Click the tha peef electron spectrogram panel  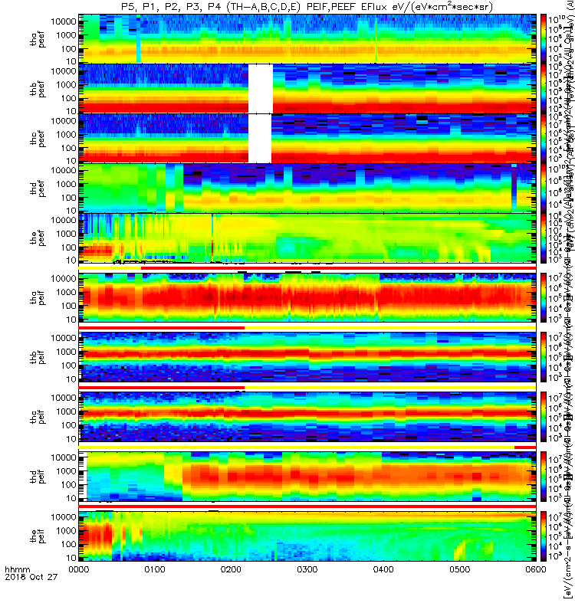point(307,39)
